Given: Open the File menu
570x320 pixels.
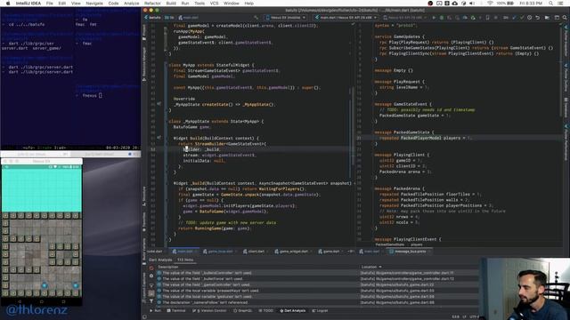Looking at the screenshot, I should [x=50, y=4].
